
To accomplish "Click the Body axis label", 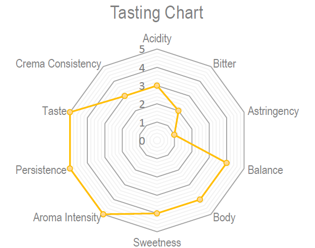I will pyautogui.click(x=224, y=218).
